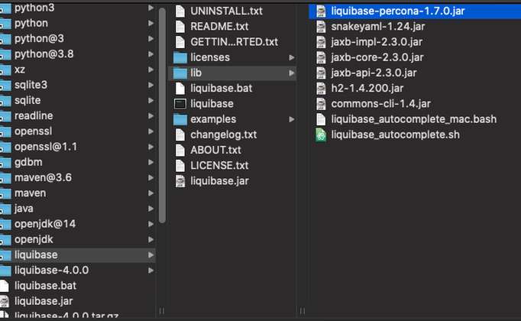Screen dimensions: 521x321
Task: Click the UNINSTALL.txt document icon
Action: point(180,11)
